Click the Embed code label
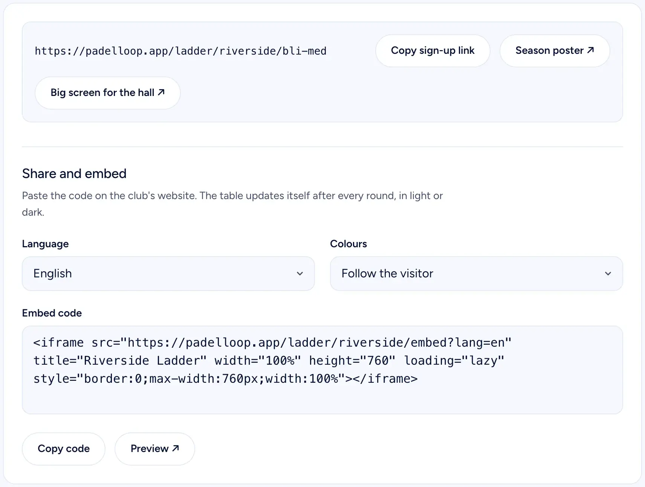645x487 pixels. (52, 313)
